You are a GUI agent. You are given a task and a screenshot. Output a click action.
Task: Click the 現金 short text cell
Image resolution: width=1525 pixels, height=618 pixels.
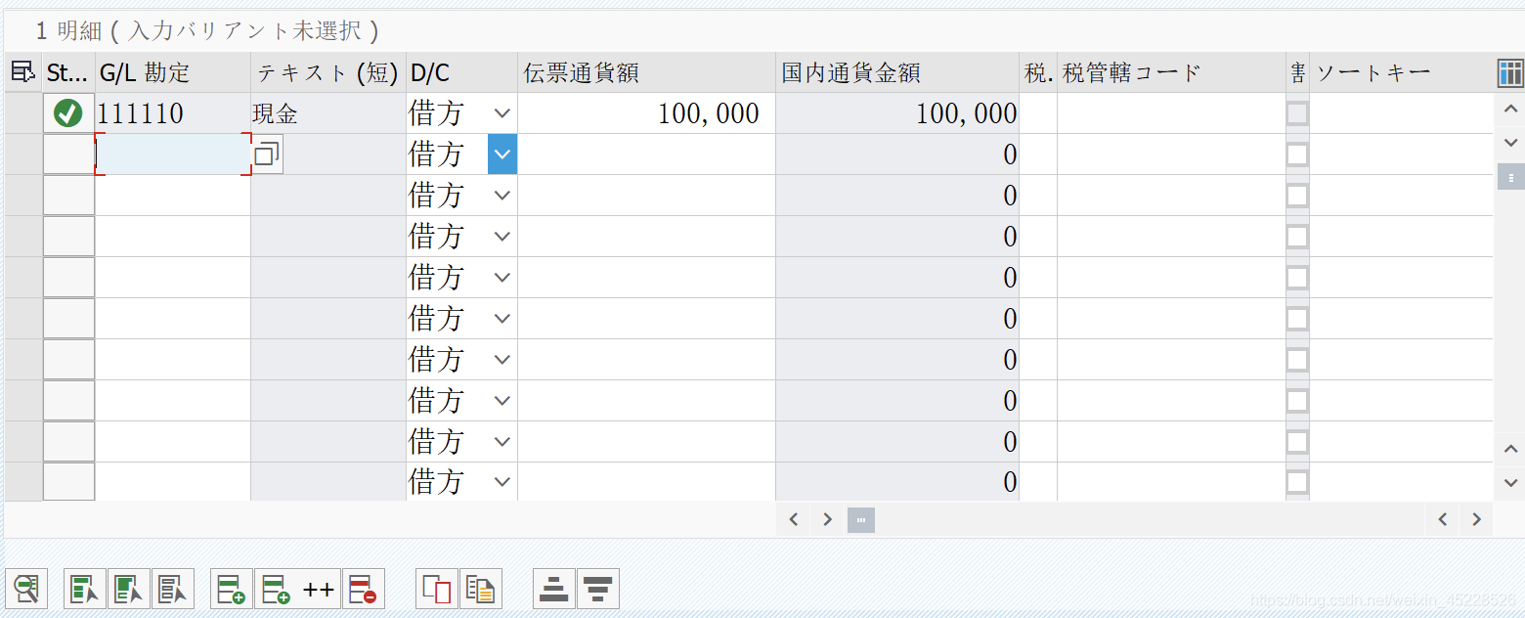click(328, 113)
